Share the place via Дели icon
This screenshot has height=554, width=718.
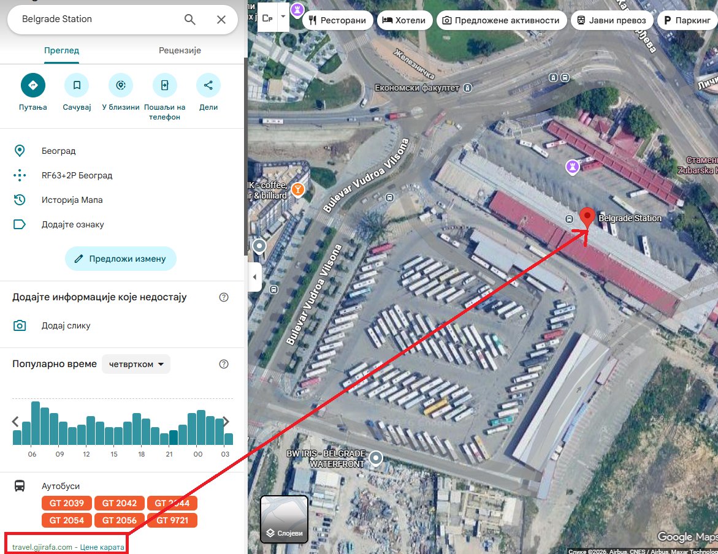tap(208, 85)
